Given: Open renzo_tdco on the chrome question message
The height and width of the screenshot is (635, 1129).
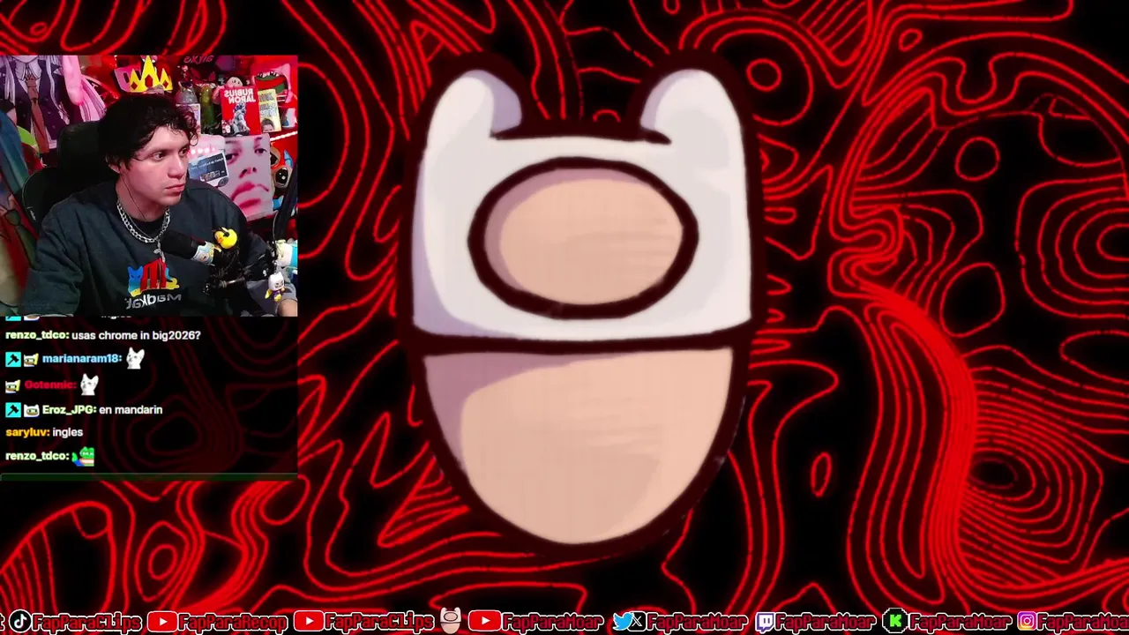Looking at the screenshot, I should (x=36, y=336).
